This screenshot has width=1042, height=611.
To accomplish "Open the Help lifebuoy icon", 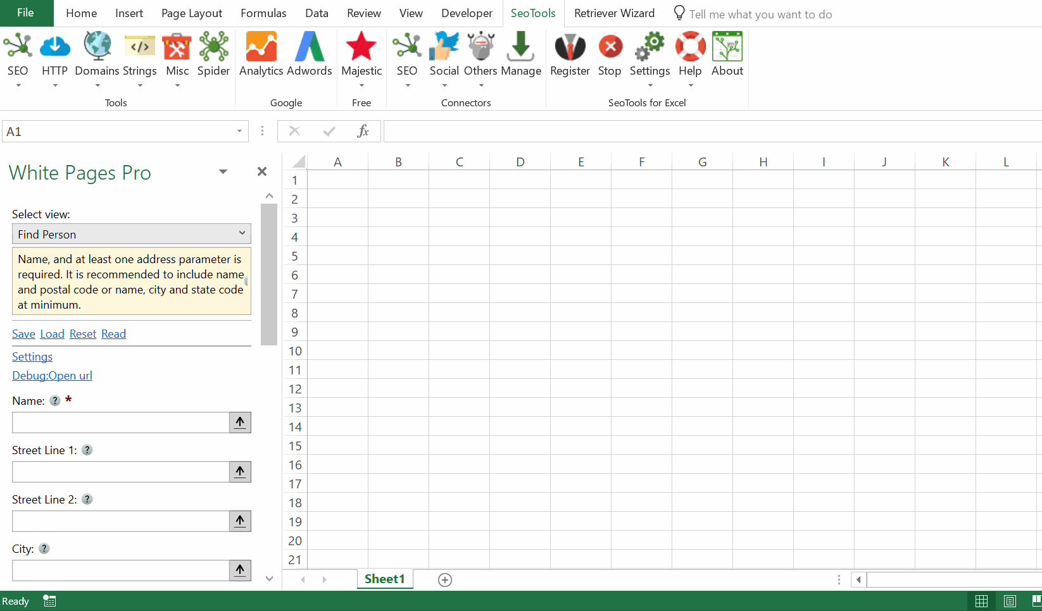I will pyautogui.click(x=691, y=47).
